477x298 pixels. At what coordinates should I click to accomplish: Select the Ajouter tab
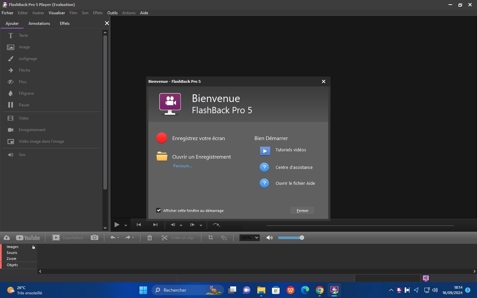(12, 24)
